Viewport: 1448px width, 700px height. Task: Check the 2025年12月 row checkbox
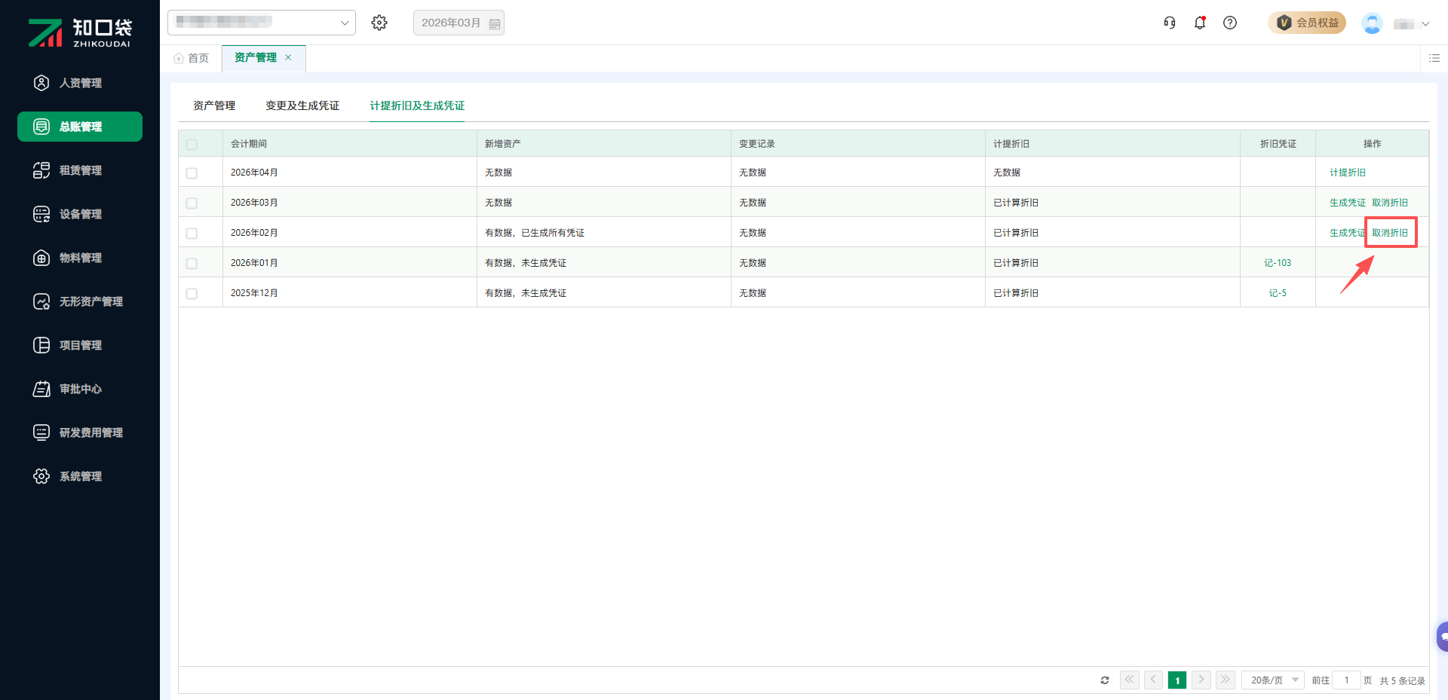pos(192,294)
